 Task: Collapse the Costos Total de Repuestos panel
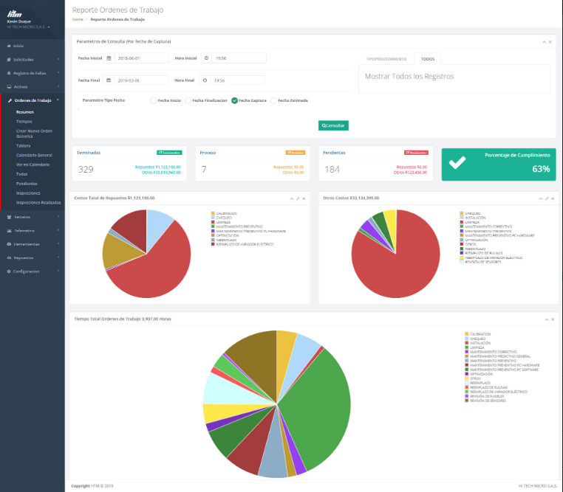pos(292,198)
